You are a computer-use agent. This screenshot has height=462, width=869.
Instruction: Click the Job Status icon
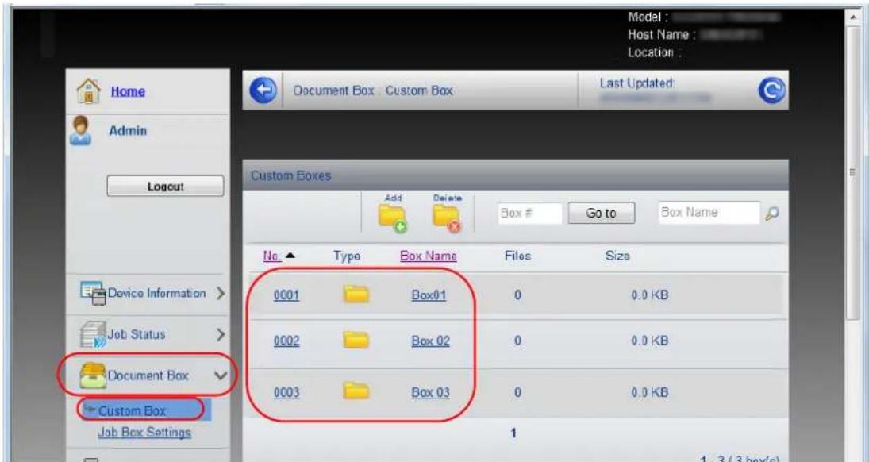pyautogui.click(x=93, y=335)
